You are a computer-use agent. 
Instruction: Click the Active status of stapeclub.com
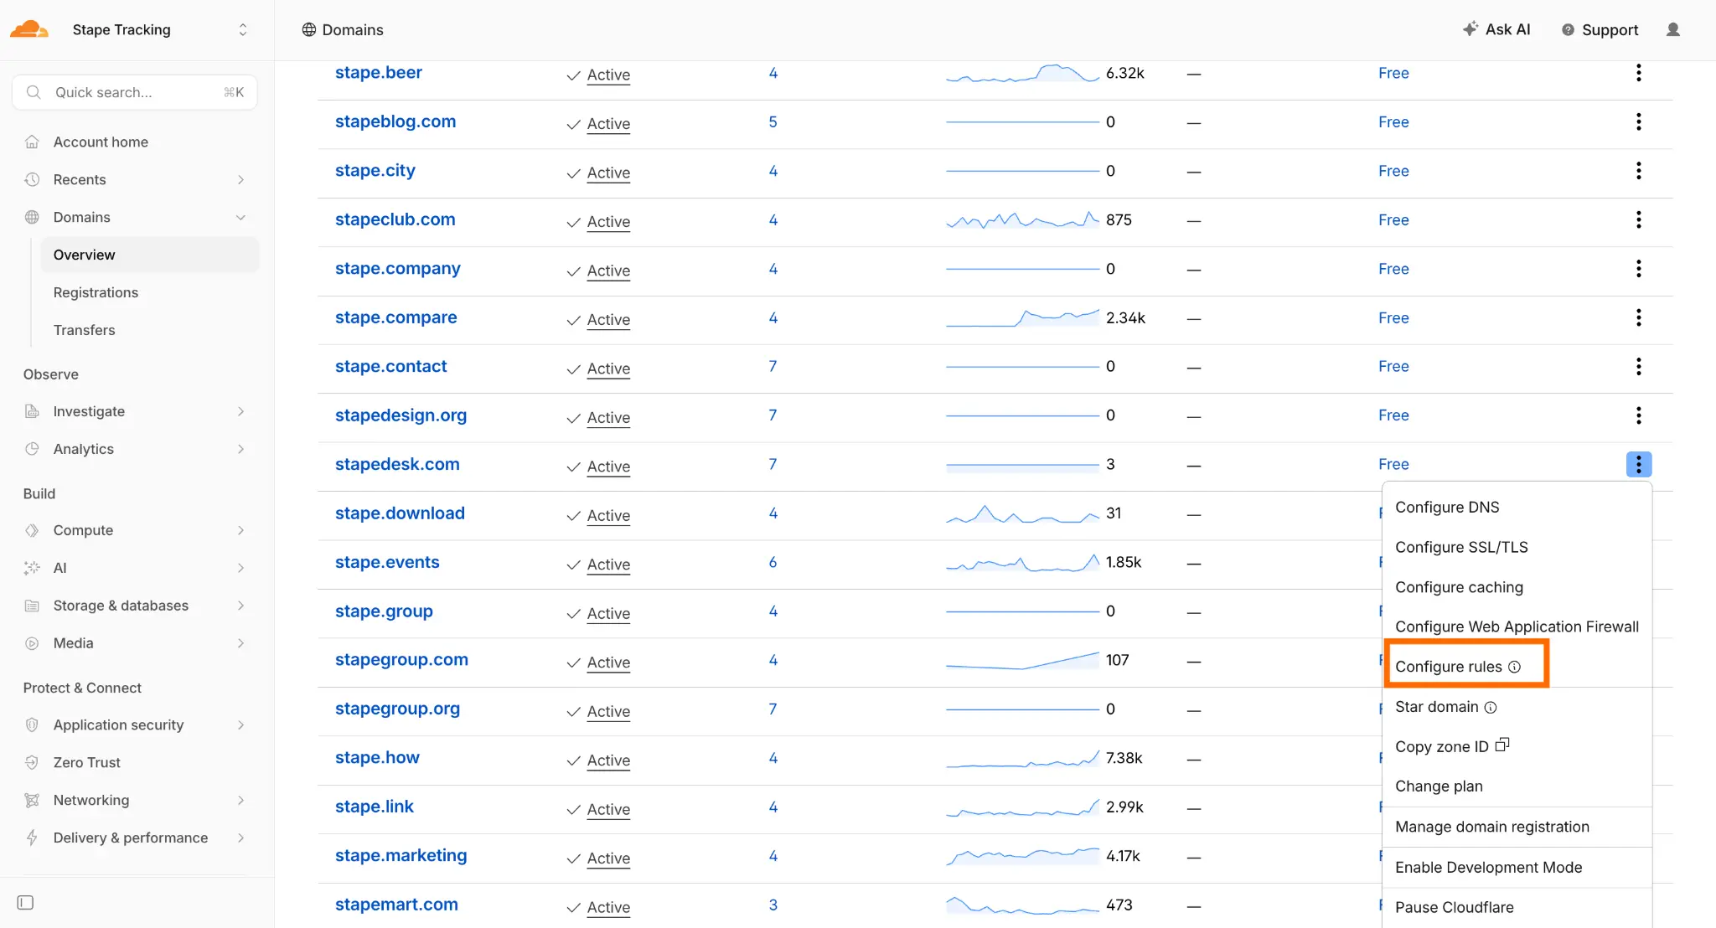(x=608, y=221)
